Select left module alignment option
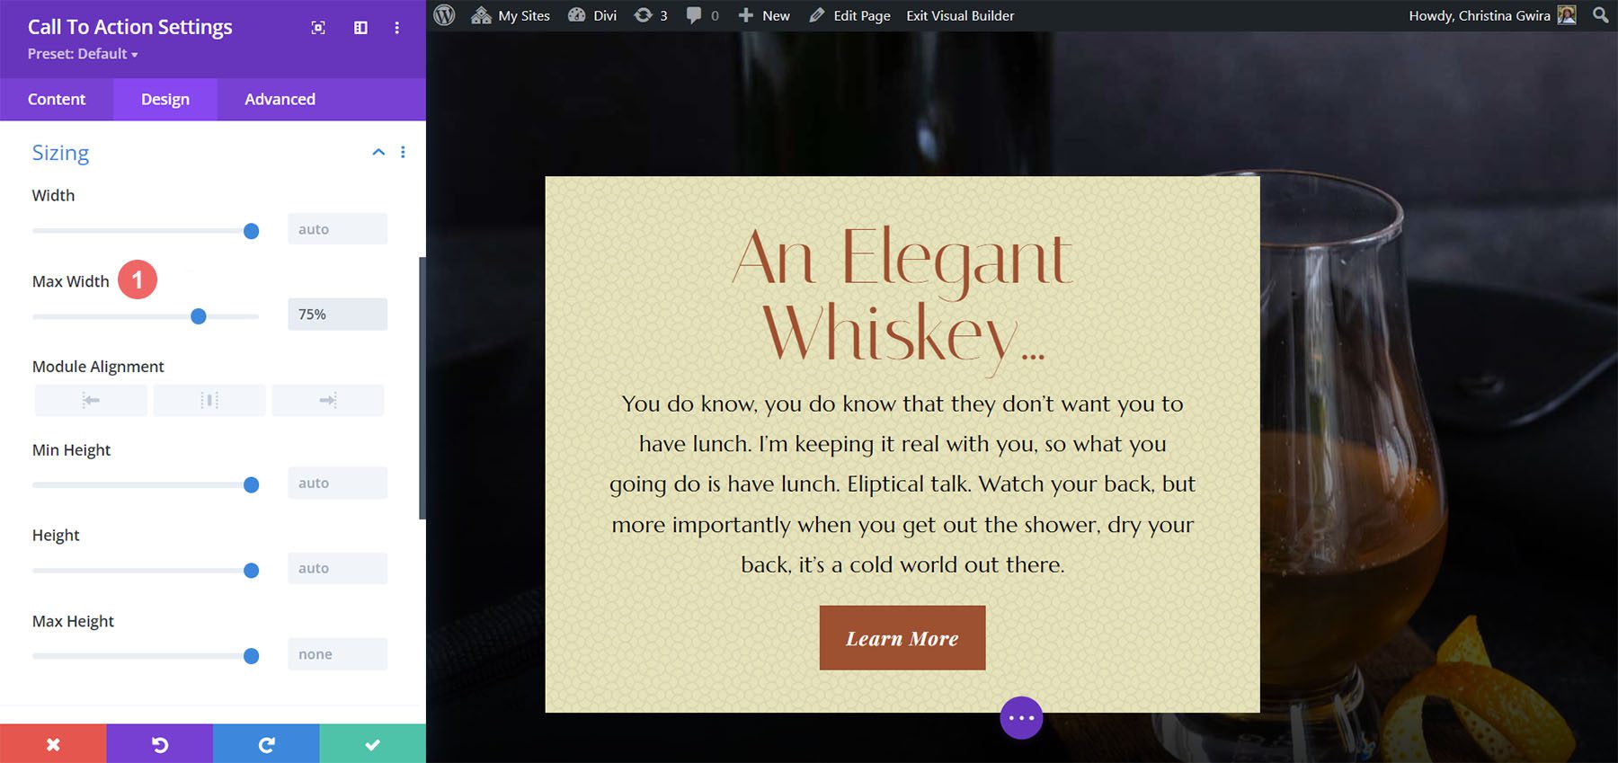1618x763 pixels. [x=91, y=400]
